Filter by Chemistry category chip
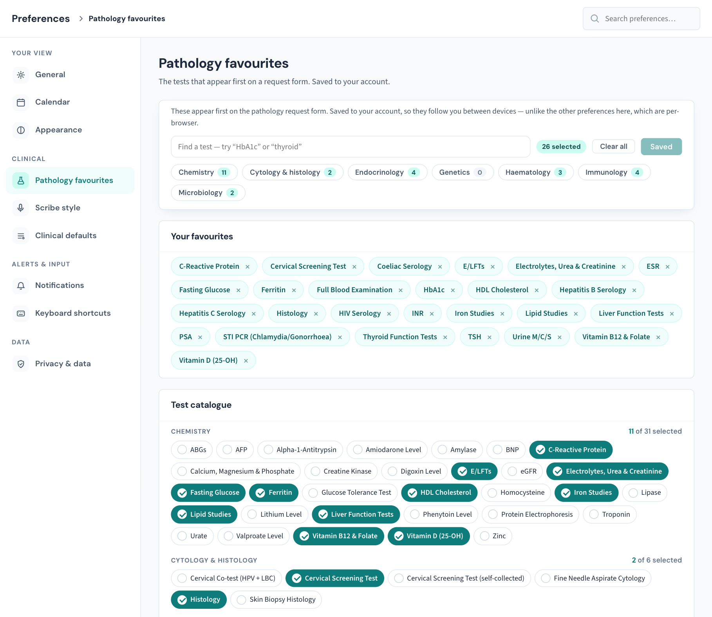712x617 pixels. pos(204,172)
